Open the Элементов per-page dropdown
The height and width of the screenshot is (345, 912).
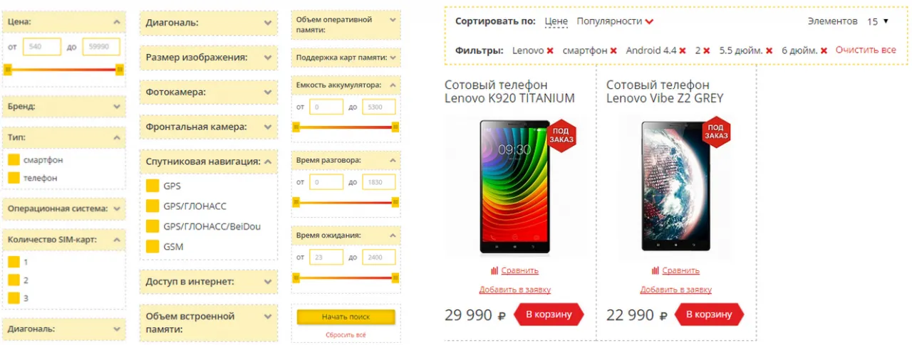tap(878, 21)
